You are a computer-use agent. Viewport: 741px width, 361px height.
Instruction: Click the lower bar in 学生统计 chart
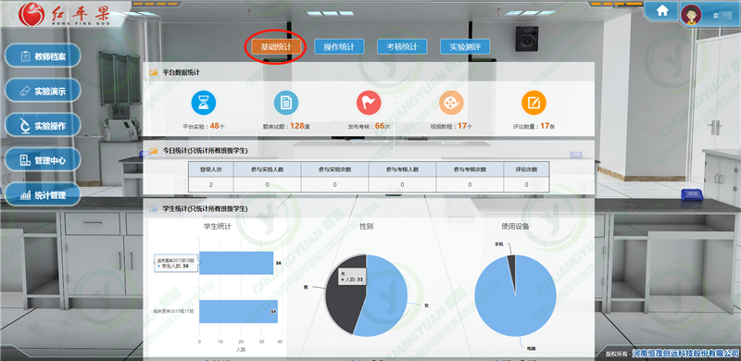coord(238,311)
